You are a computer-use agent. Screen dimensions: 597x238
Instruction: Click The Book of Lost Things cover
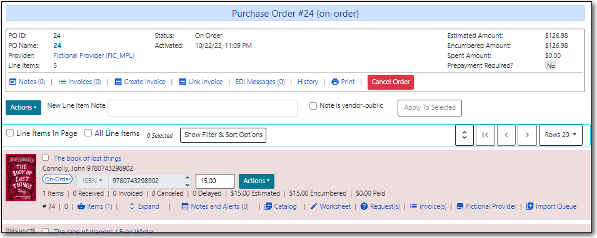21,178
